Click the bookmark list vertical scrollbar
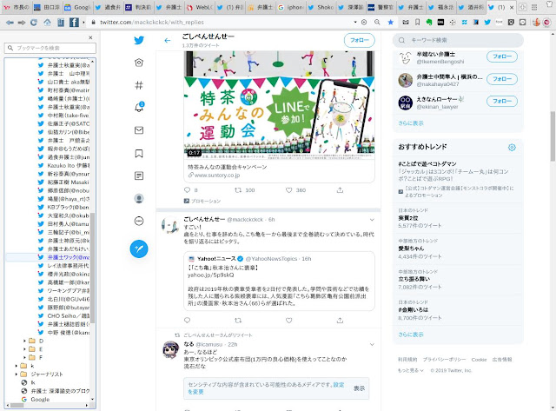 click(x=93, y=268)
